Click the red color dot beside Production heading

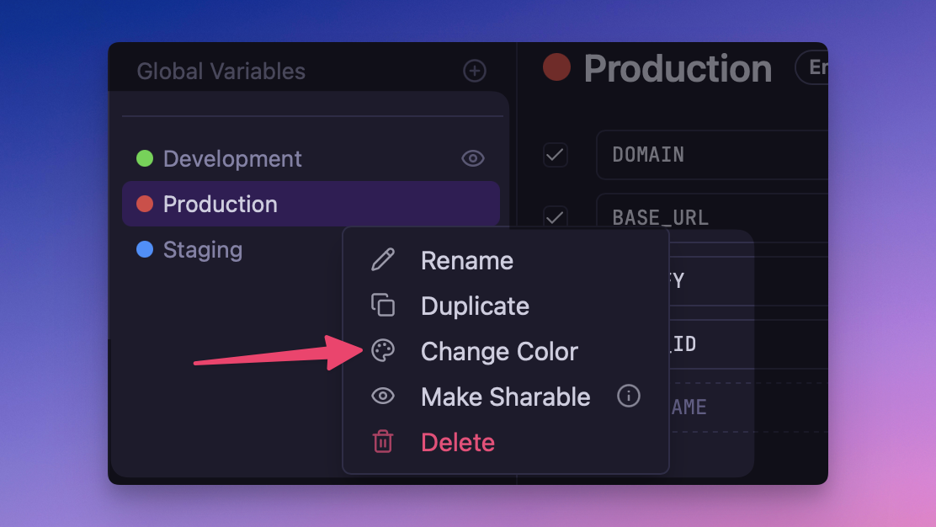557,67
